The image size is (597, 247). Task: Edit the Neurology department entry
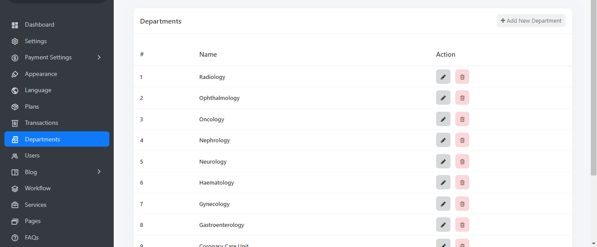(x=443, y=161)
